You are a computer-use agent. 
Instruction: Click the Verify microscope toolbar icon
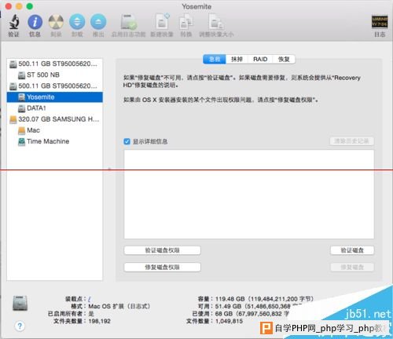click(x=14, y=22)
